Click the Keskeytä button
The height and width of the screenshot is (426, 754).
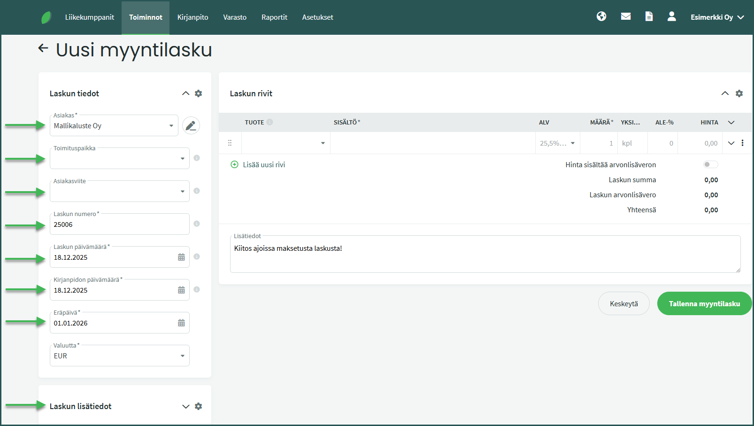click(623, 304)
